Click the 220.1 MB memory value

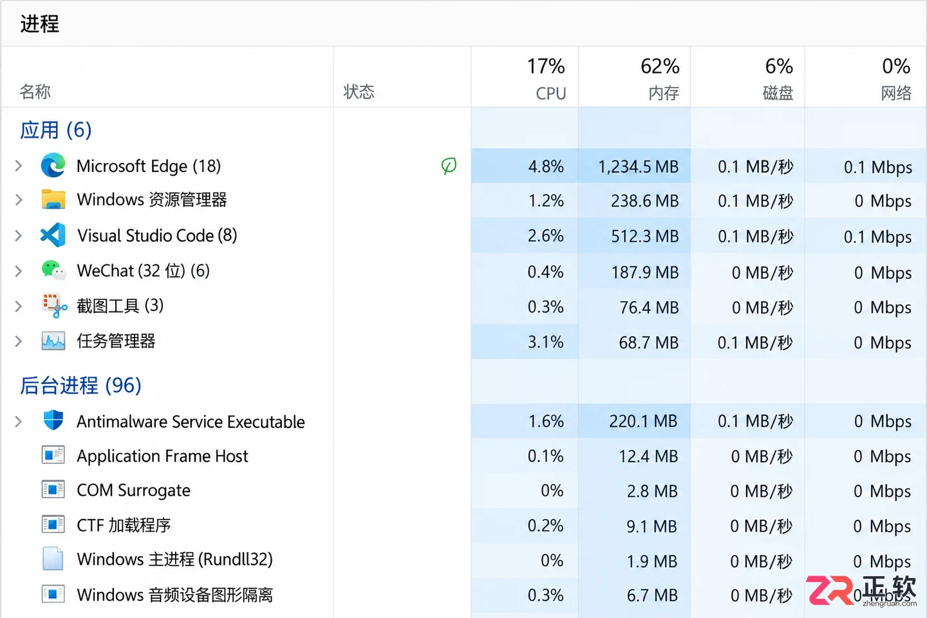click(643, 422)
